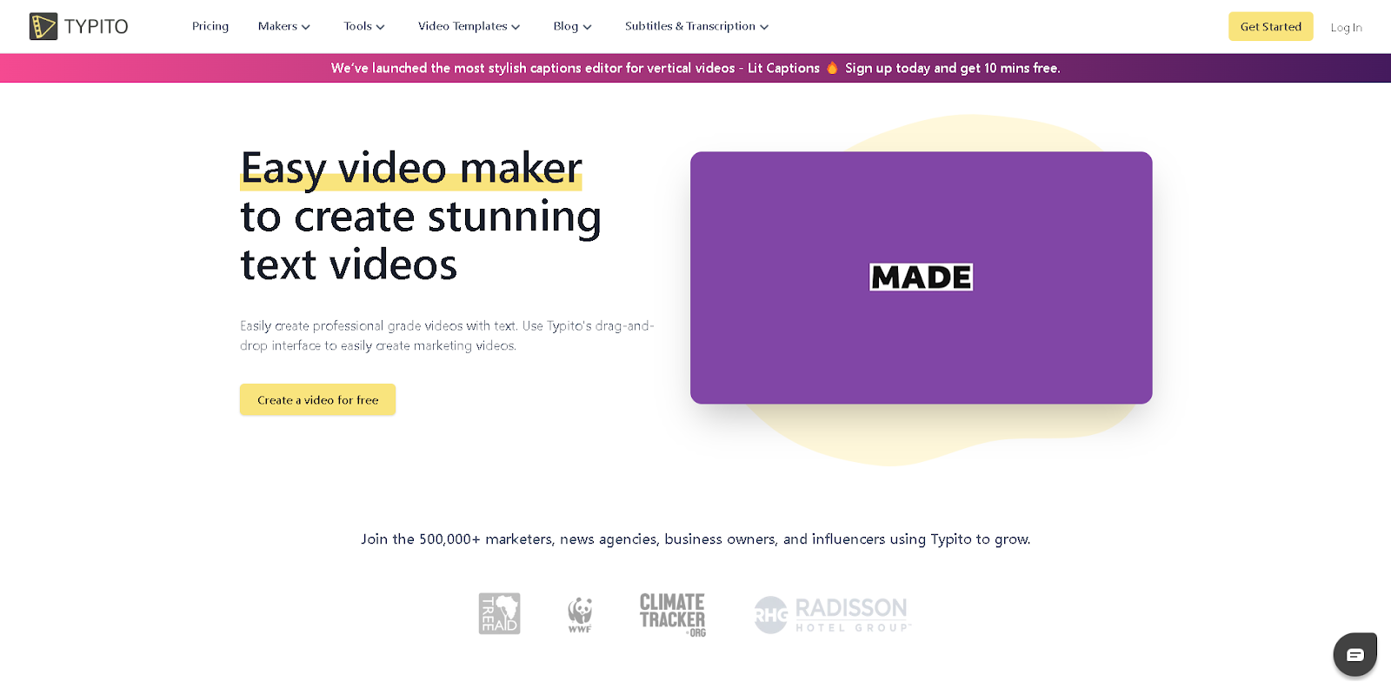Click the 'Easy video maker' headline
This screenshot has width=1391, height=689.
(x=411, y=168)
